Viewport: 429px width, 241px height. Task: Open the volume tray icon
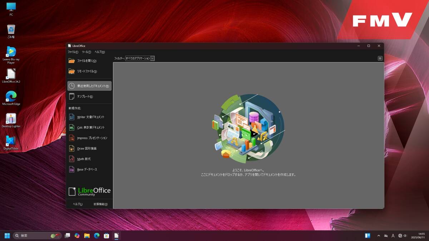405,236
